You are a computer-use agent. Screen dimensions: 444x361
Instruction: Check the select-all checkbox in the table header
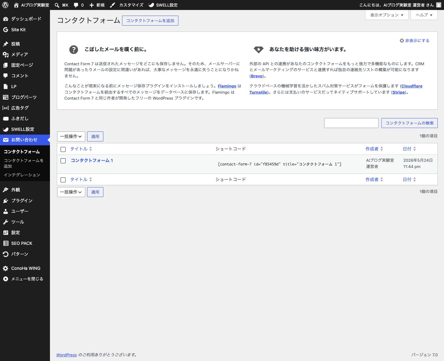click(63, 149)
